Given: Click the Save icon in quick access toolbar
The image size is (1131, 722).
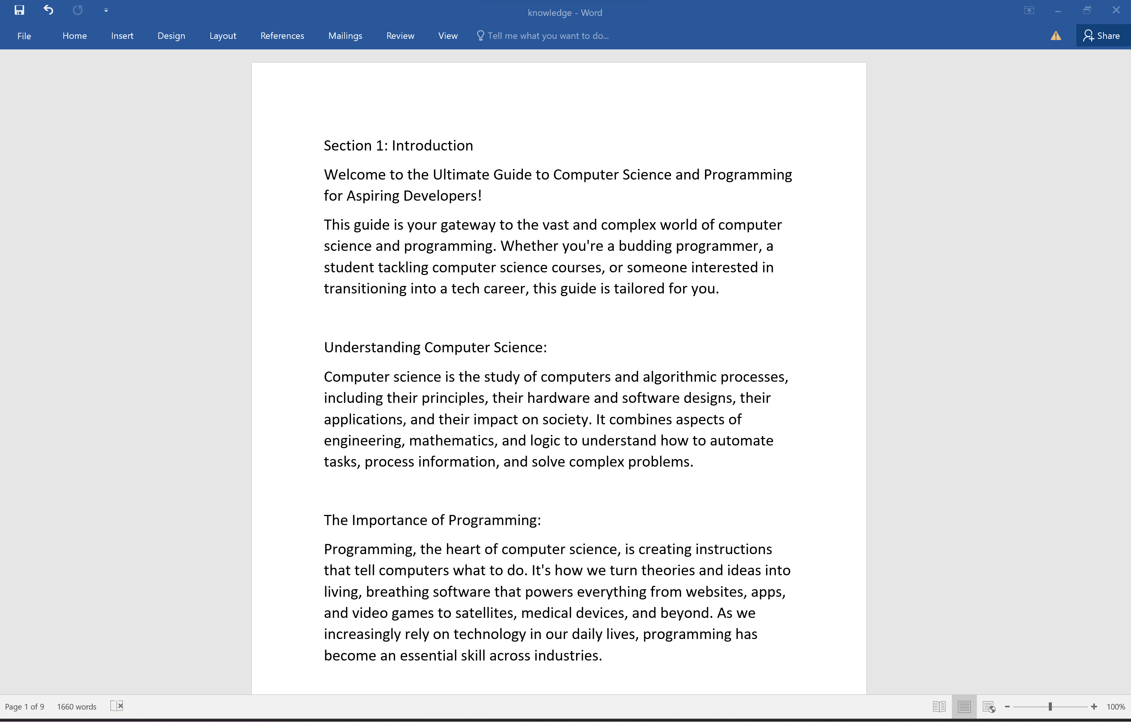Looking at the screenshot, I should (19, 10).
